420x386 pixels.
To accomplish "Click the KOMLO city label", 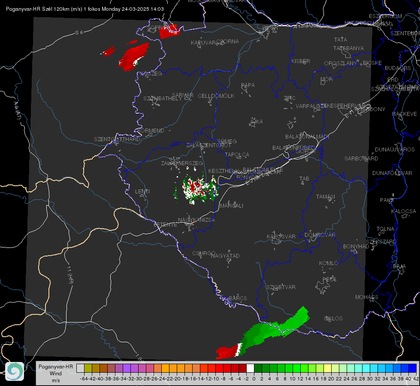I will point(329,263).
